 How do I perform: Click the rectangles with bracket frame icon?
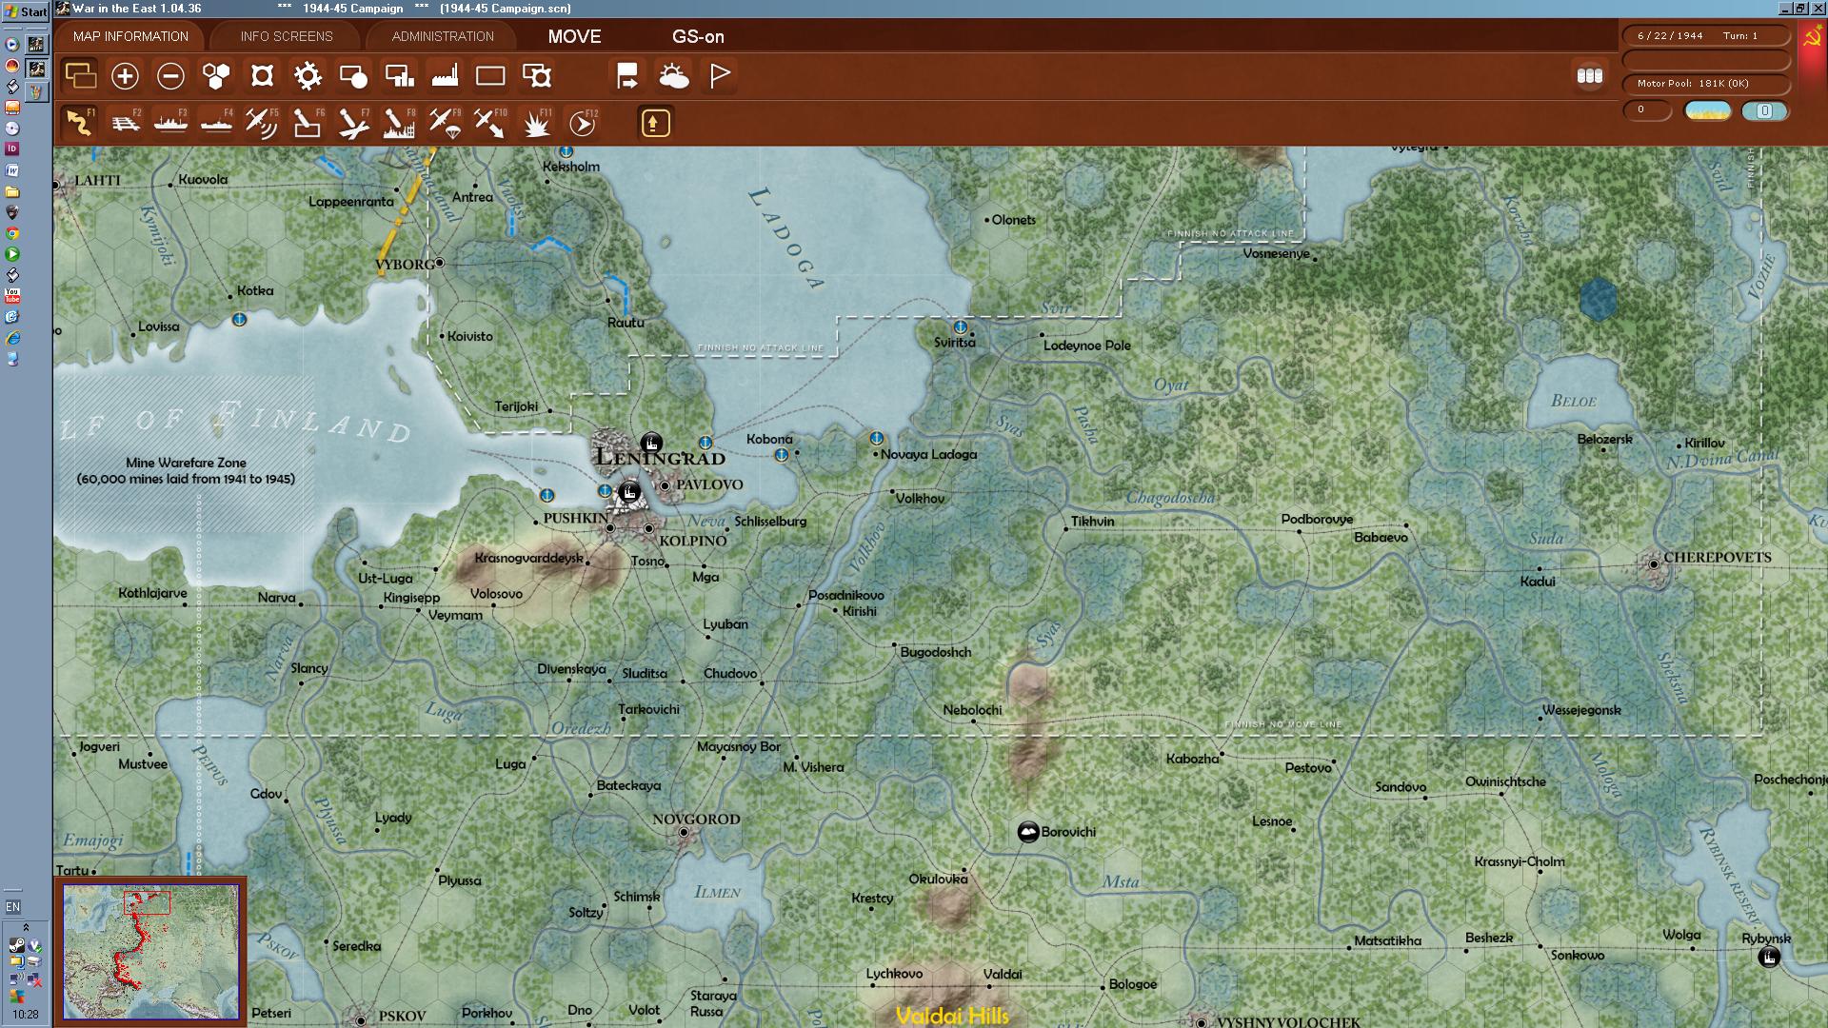[537, 76]
